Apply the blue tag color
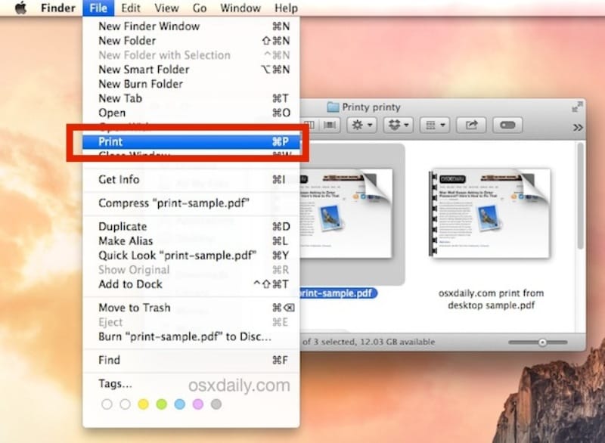605x443 pixels. [180, 404]
